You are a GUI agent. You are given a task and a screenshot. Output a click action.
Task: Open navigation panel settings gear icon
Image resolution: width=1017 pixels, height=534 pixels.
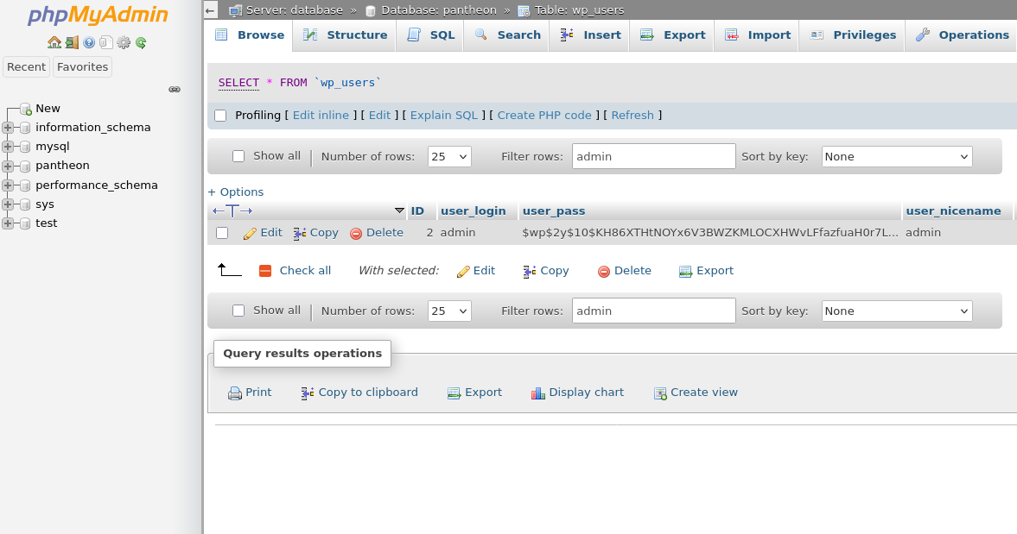tap(124, 43)
